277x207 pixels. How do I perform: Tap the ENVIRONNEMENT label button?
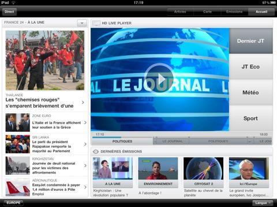[158, 184]
